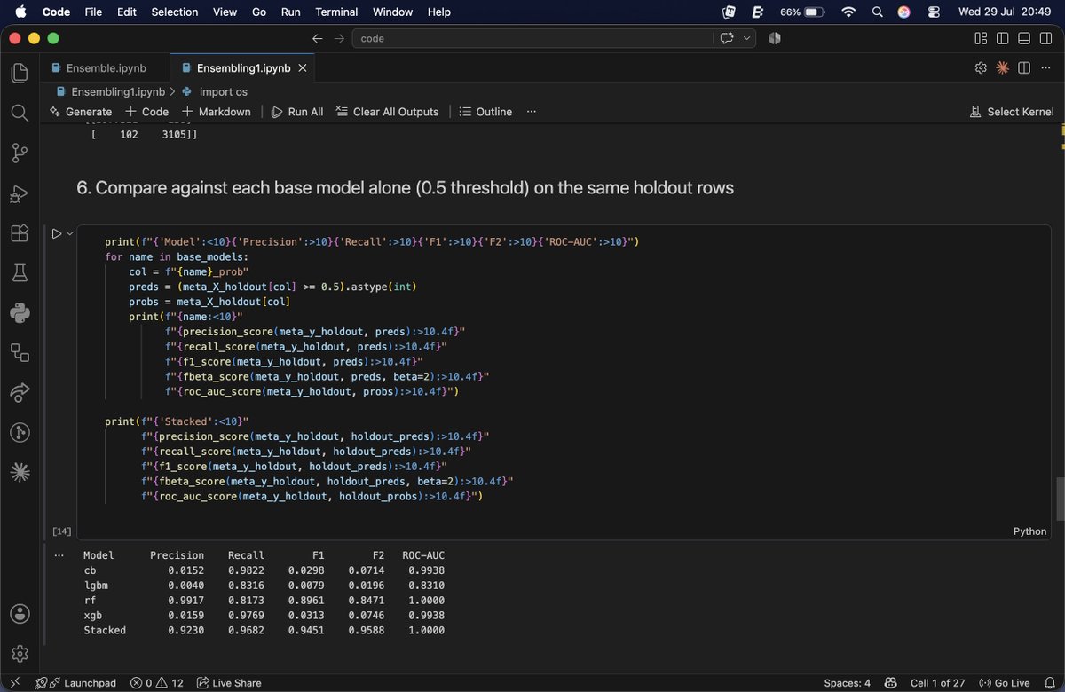The height and width of the screenshot is (692, 1065).
Task: Change the cell language from Python
Action: 1029,531
